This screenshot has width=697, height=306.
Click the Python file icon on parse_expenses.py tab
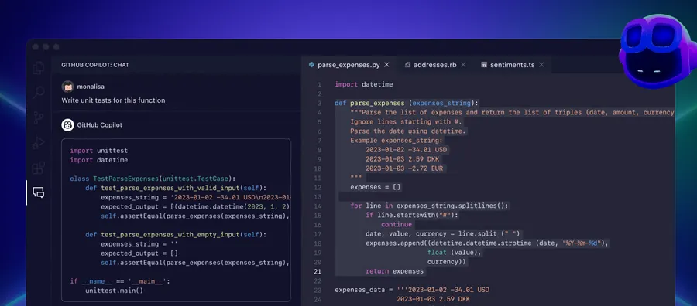coord(311,65)
